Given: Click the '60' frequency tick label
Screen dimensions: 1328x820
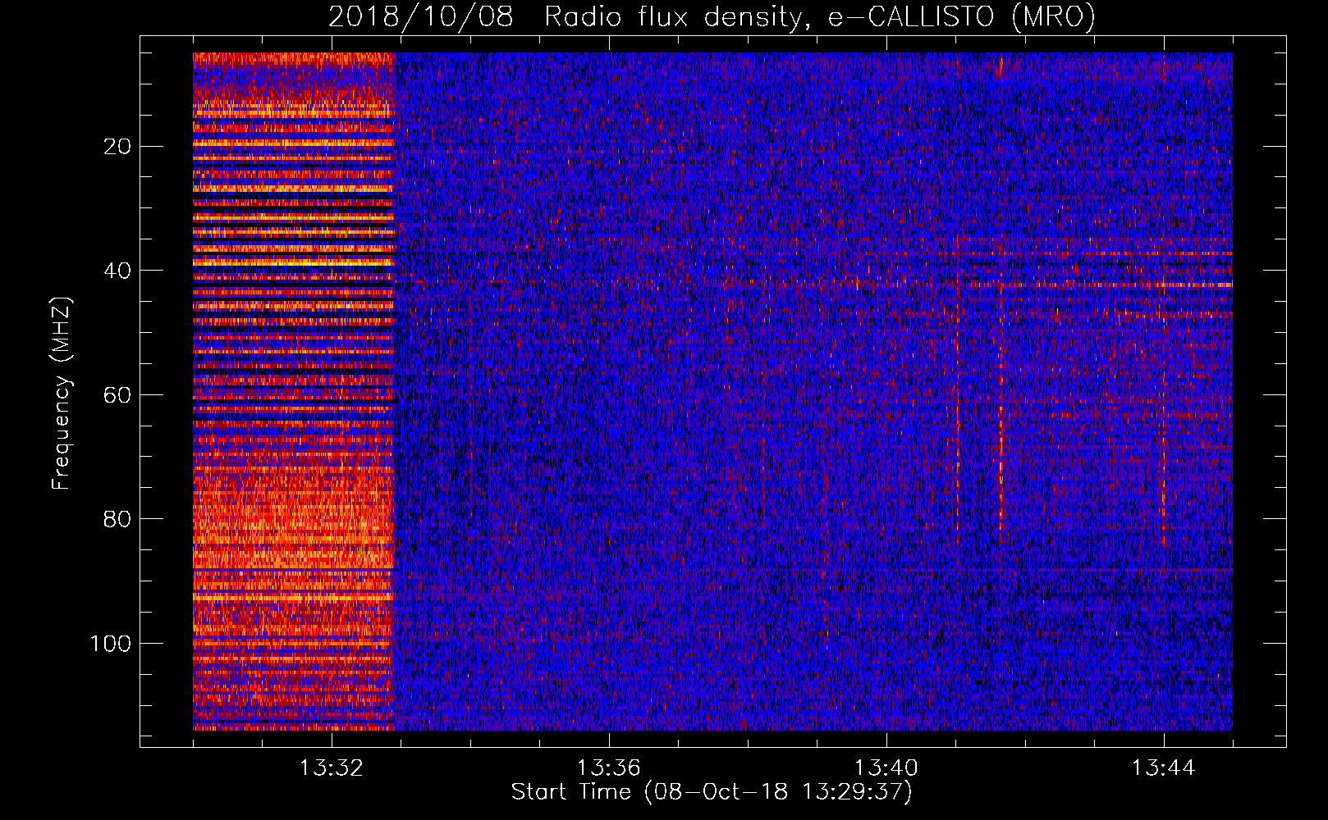Looking at the screenshot, I should 118,395.
